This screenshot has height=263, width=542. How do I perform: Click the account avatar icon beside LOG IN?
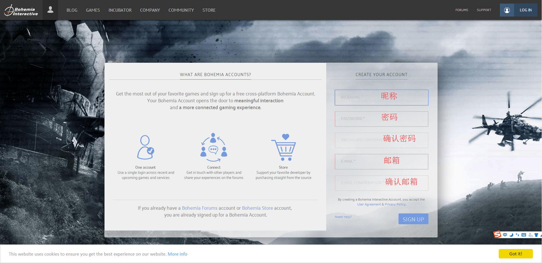(x=507, y=10)
